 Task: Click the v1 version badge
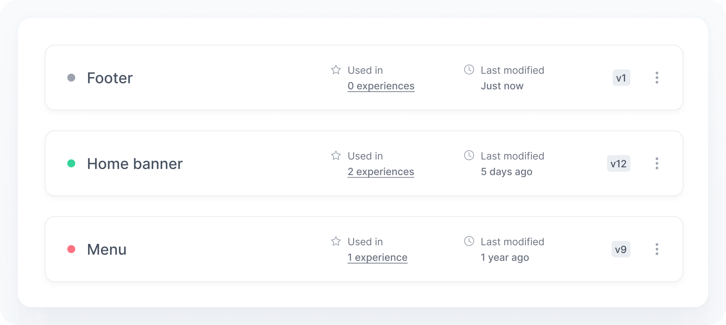(621, 78)
